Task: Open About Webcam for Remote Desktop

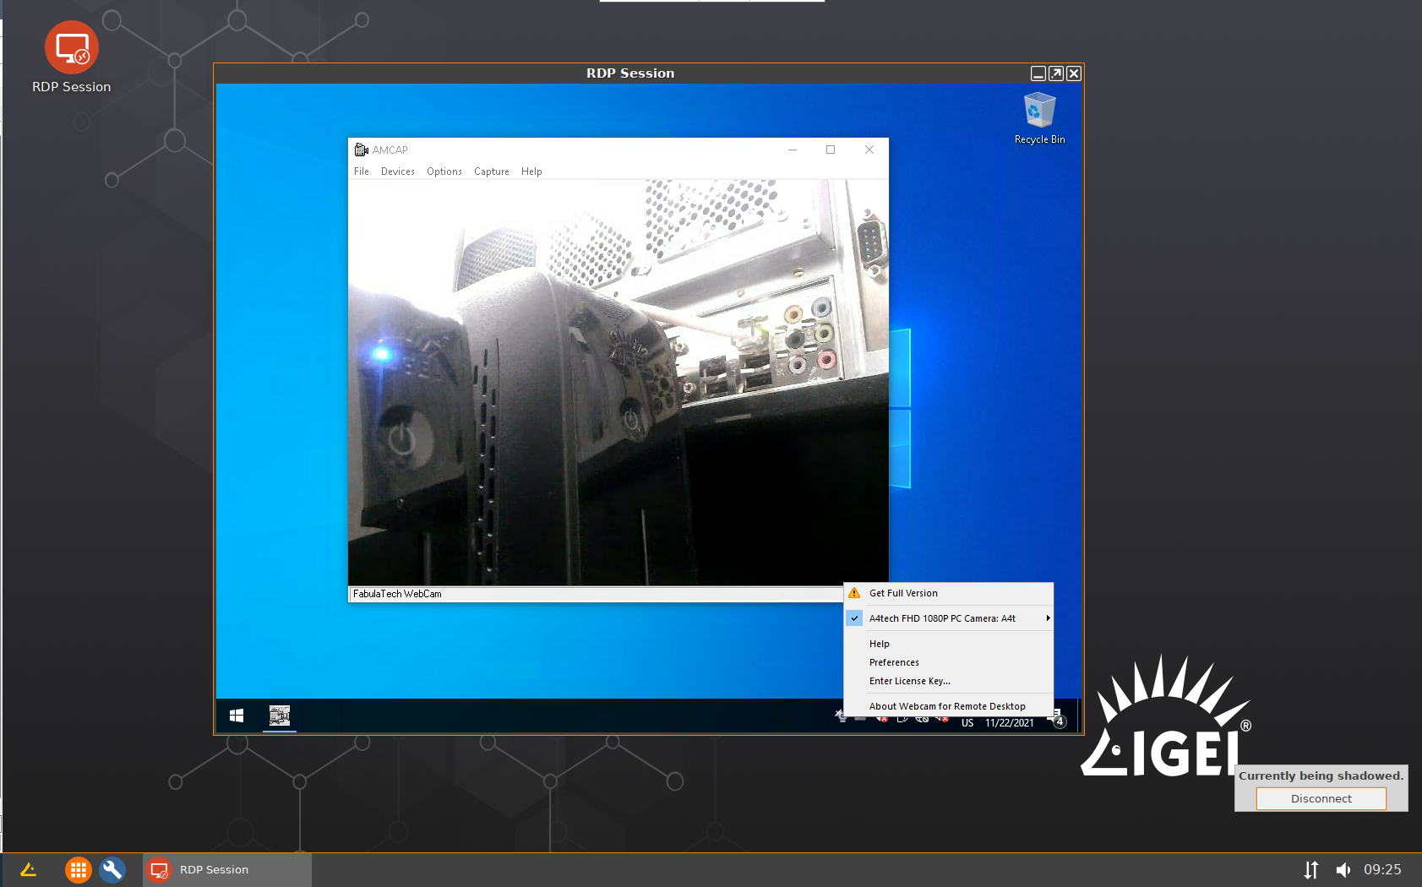Action: [x=948, y=706]
